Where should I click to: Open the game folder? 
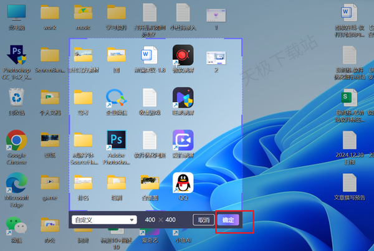(x=50, y=182)
